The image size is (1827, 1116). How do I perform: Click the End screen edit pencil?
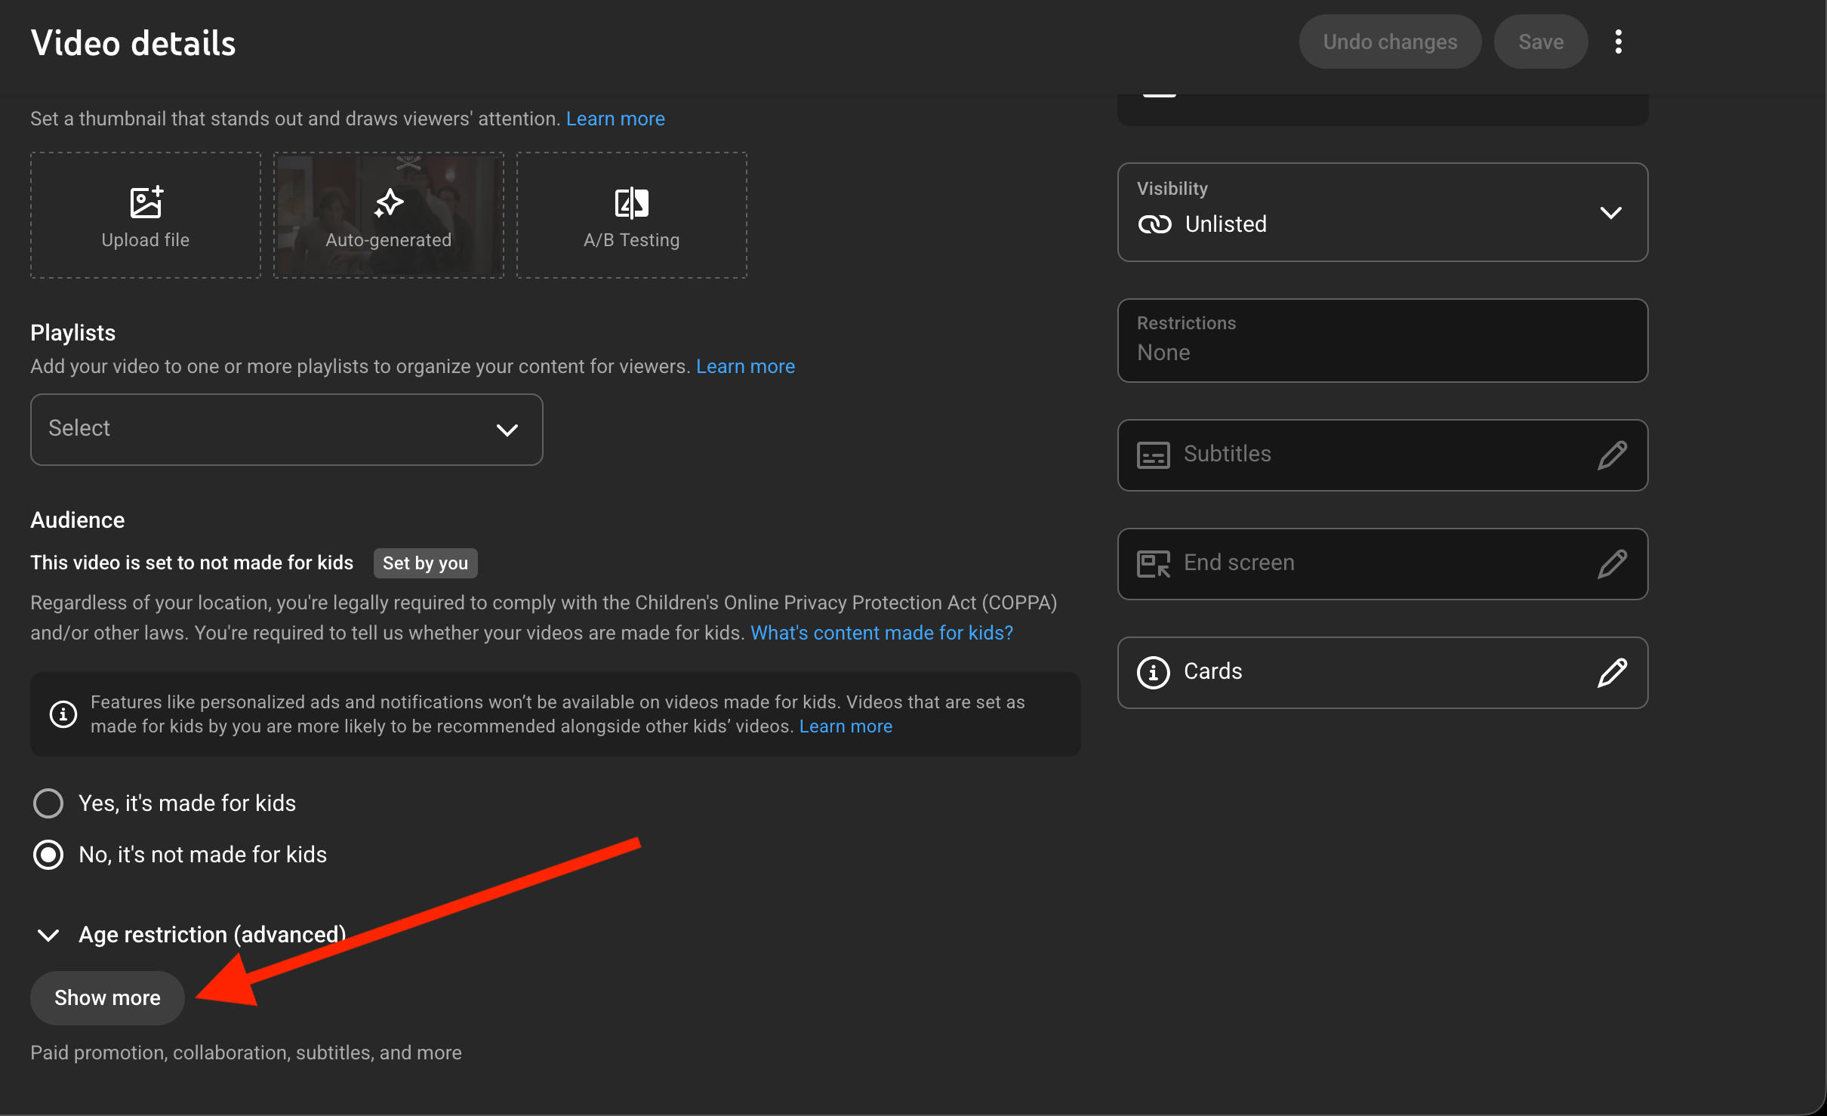(1611, 564)
